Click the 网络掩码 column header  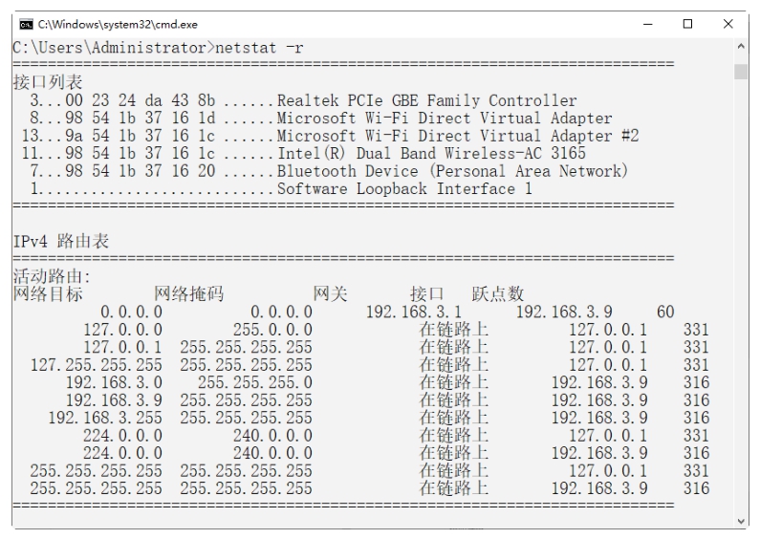tap(189, 294)
